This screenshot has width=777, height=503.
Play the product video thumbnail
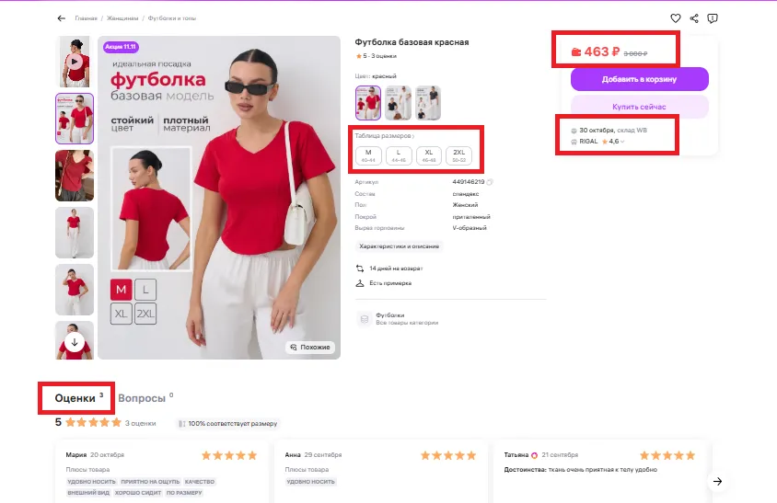[75, 62]
